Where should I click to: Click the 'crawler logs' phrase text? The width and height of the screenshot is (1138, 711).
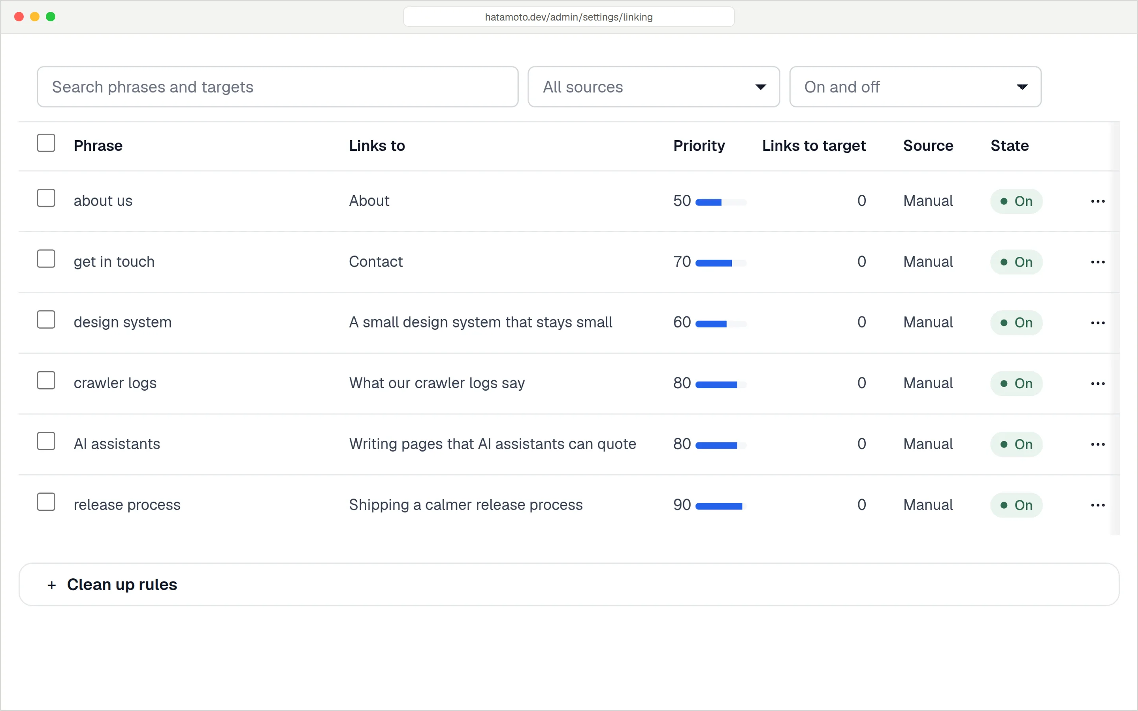coord(115,384)
